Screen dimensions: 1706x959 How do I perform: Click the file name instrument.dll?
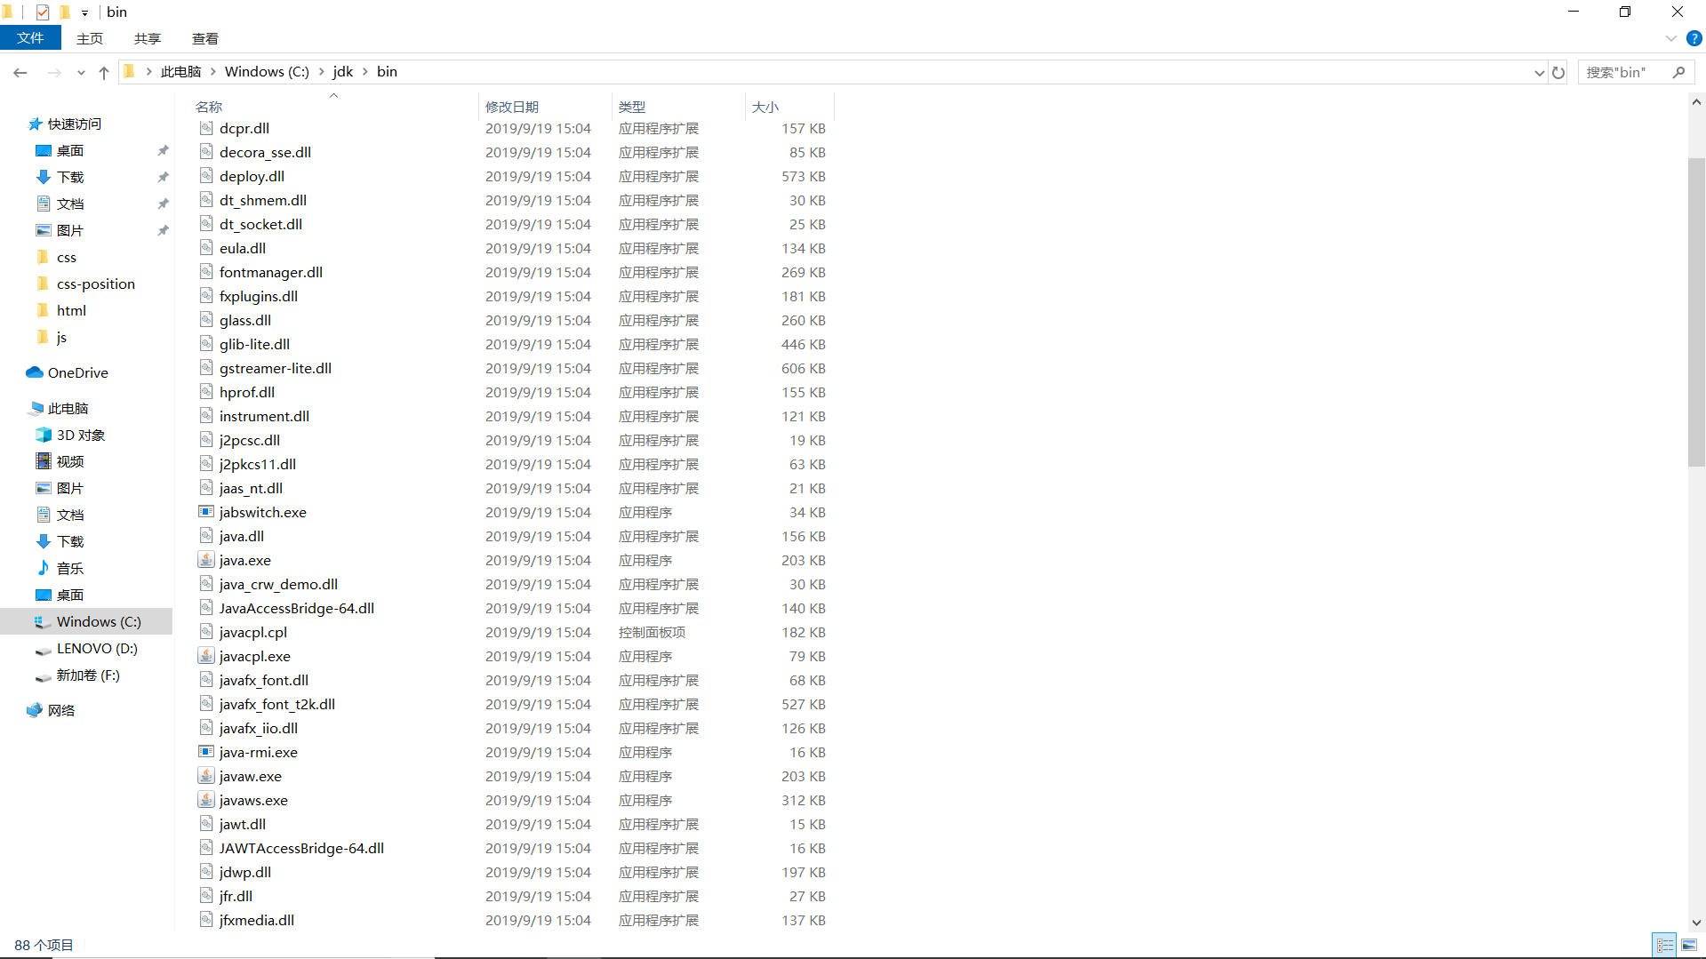pos(264,416)
